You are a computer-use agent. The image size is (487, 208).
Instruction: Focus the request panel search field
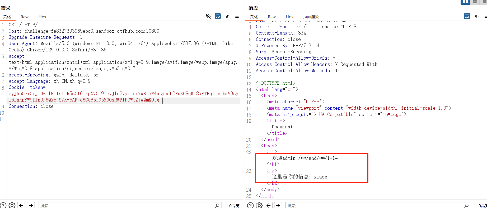tap(127, 205)
